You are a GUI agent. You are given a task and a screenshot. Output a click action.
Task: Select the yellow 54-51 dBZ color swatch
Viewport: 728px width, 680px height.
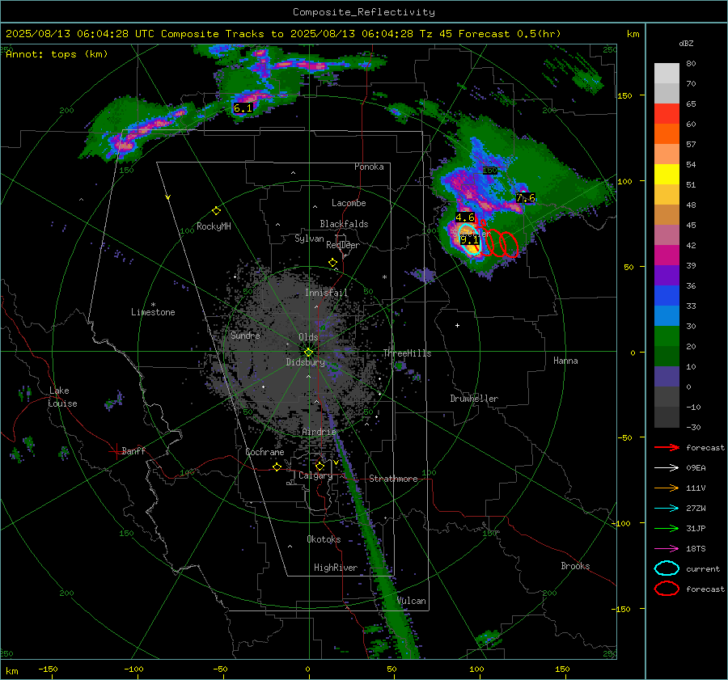coord(667,175)
